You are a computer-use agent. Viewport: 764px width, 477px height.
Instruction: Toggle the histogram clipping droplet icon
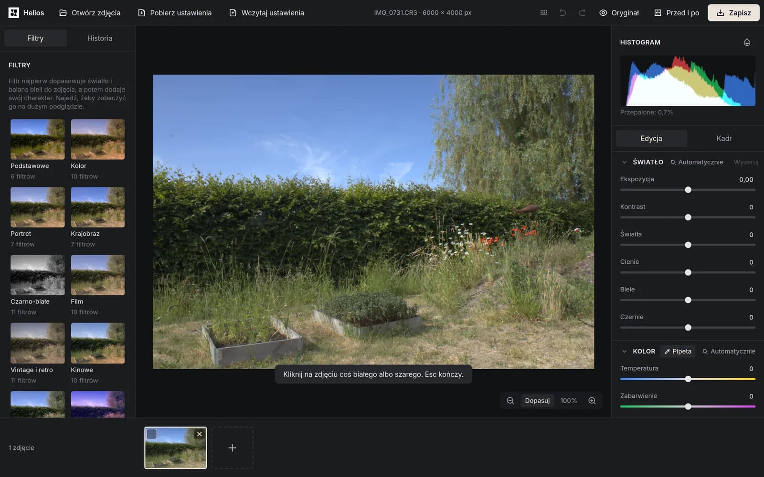click(747, 42)
